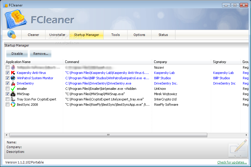Click the DriveSentry app icon
251x167 pixels.
(x=13, y=83)
